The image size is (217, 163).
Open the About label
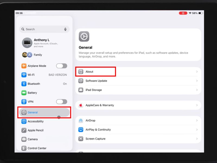point(90,72)
